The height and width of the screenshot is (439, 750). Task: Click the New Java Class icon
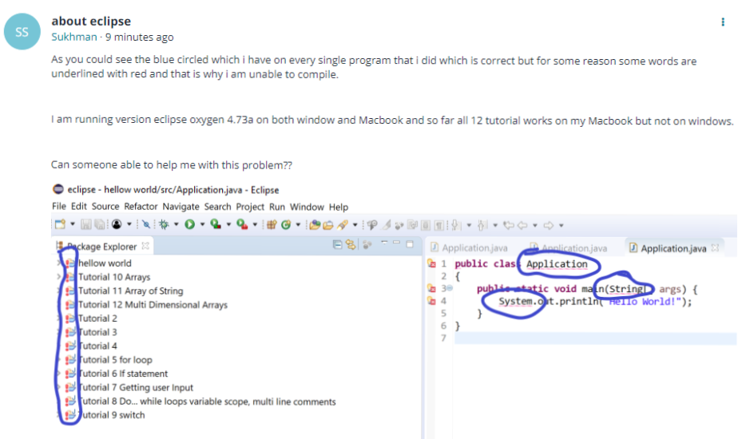tap(286, 224)
